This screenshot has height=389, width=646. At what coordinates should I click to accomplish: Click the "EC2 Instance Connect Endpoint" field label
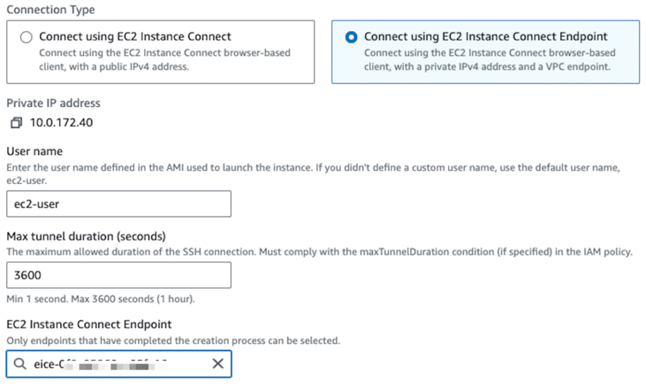pyautogui.click(x=89, y=324)
